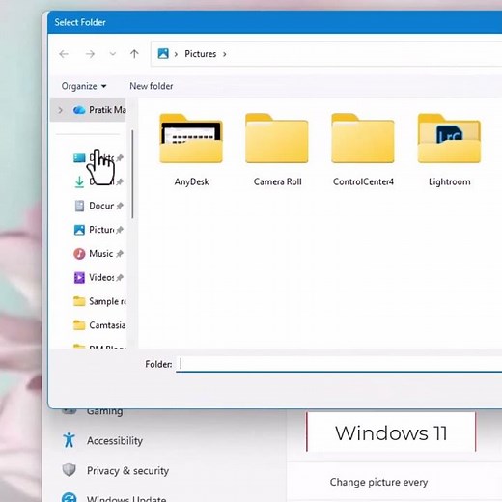Go back using the left arrow

point(64,54)
